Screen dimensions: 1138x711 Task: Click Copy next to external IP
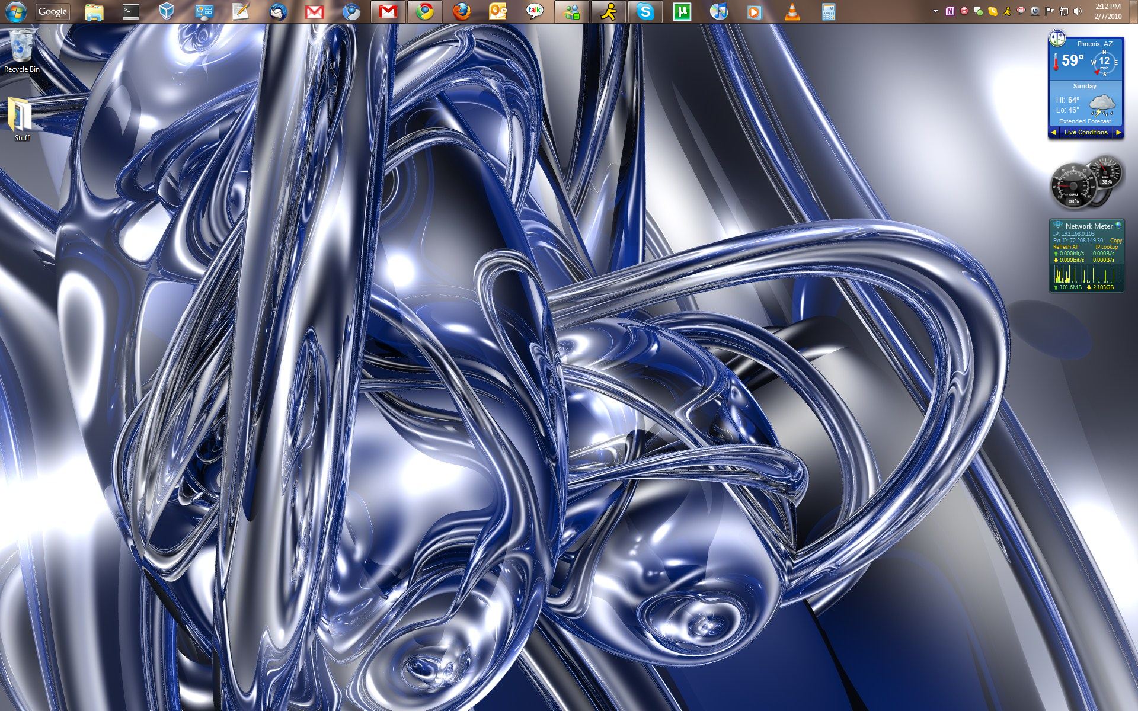[x=1116, y=241]
